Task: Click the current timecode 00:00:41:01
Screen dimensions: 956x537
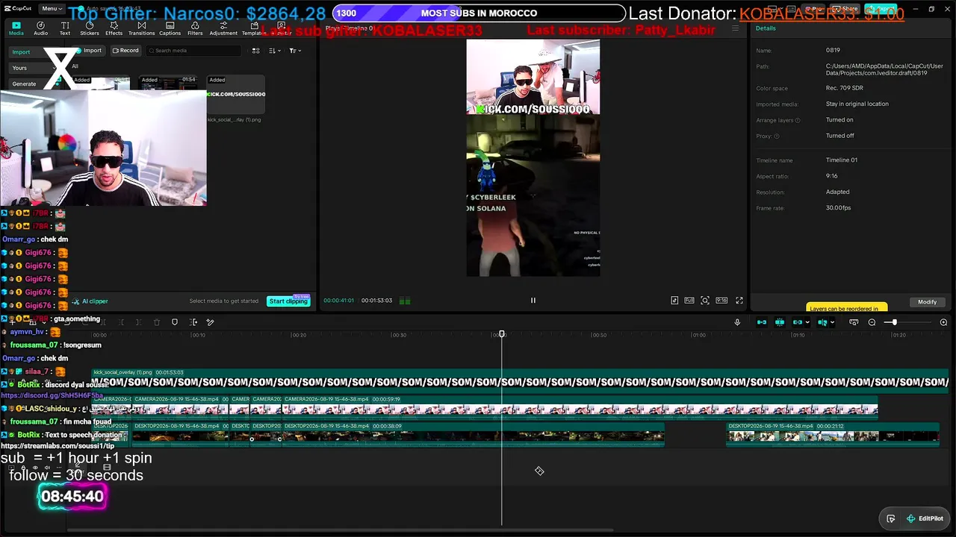Action: [338, 301]
